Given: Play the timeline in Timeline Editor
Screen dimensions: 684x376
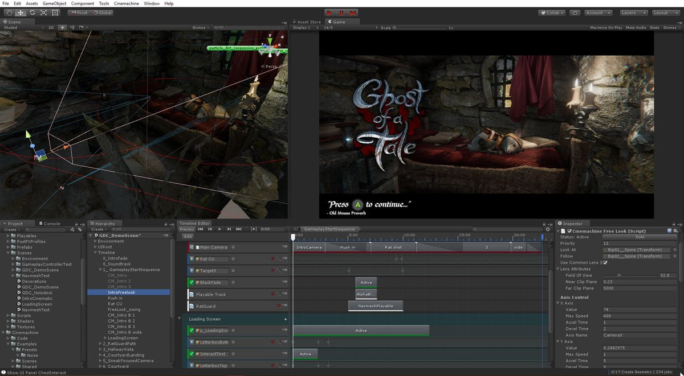Looking at the screenshot, I should (x=219, y=229).
